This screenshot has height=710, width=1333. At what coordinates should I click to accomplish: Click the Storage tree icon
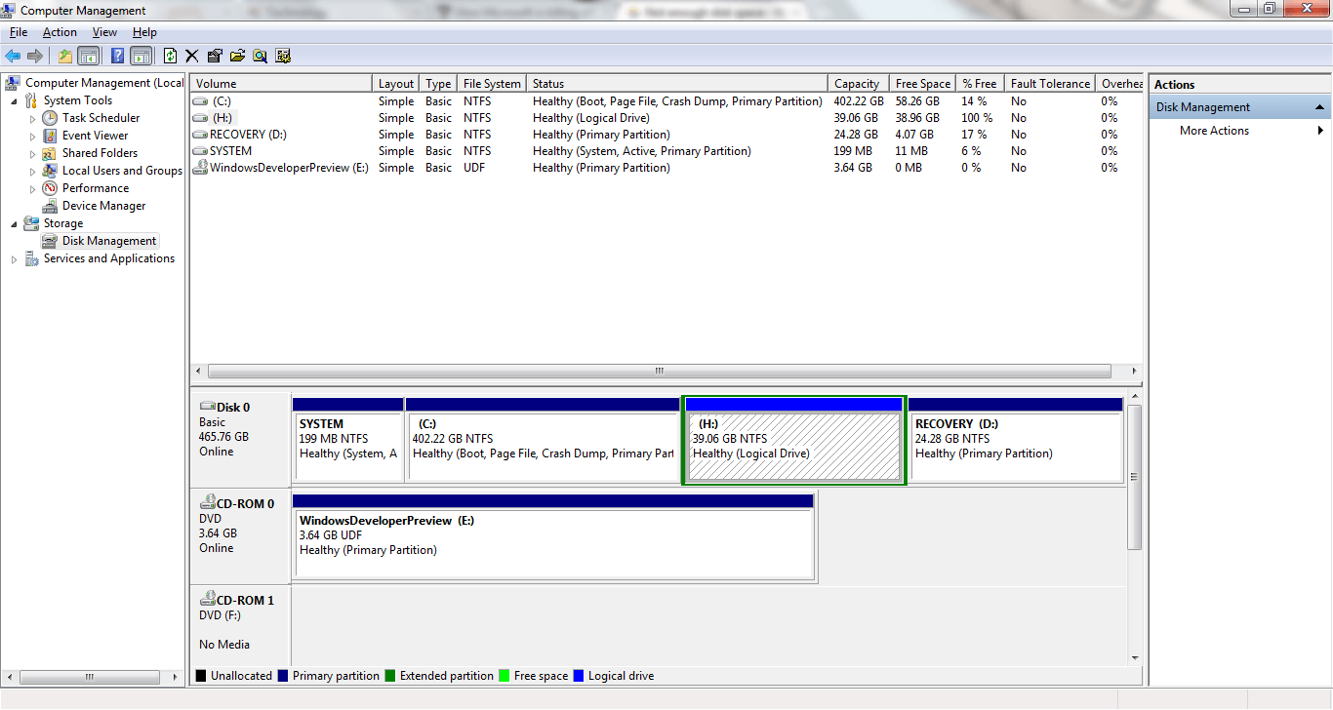(31, 223)
